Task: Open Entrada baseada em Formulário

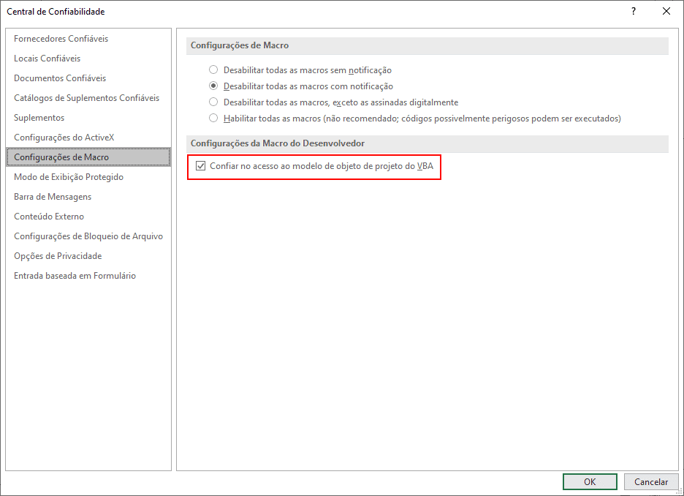Action: (x=75, y=276)
